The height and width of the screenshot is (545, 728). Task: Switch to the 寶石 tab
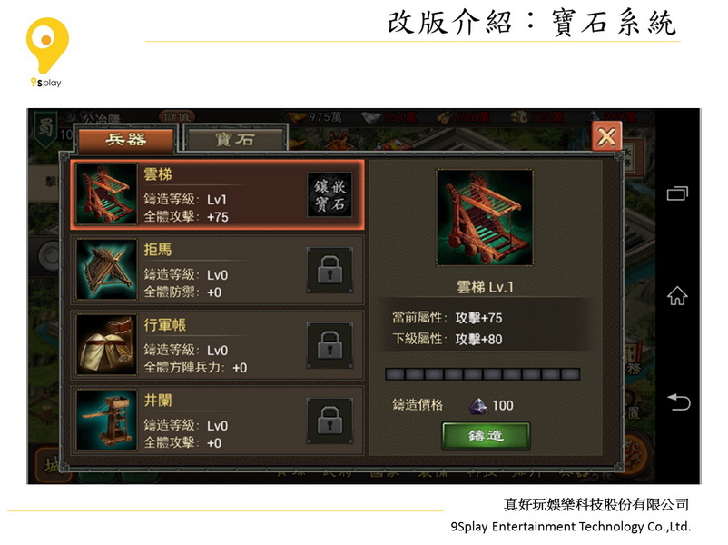coord(235,139)
